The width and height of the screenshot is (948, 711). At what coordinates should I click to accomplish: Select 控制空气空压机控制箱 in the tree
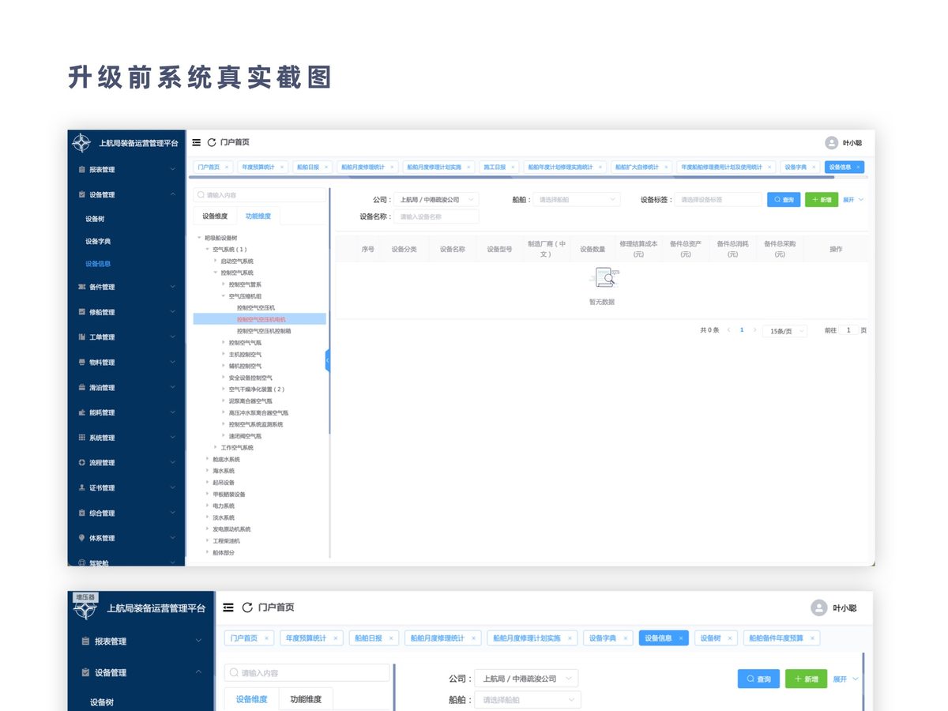264,331
